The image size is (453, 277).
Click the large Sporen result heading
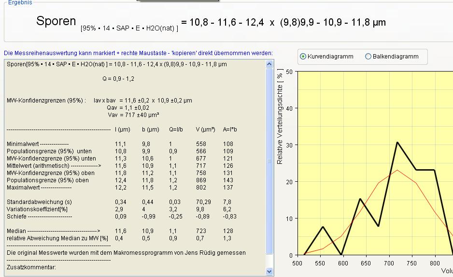click(56, 21)
